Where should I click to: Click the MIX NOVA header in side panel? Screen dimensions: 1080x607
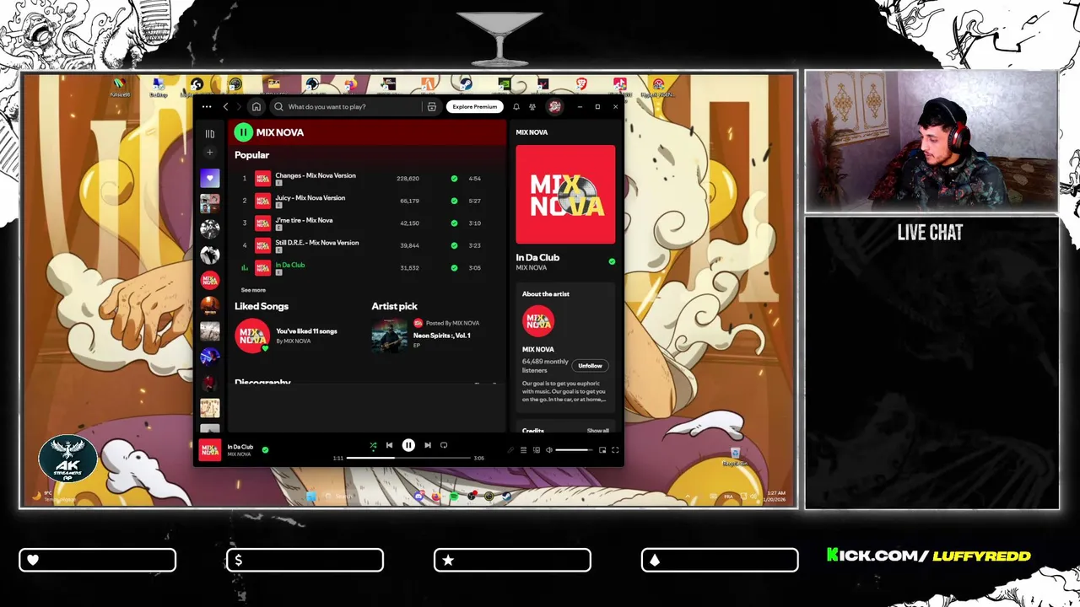tap(532, 132)
